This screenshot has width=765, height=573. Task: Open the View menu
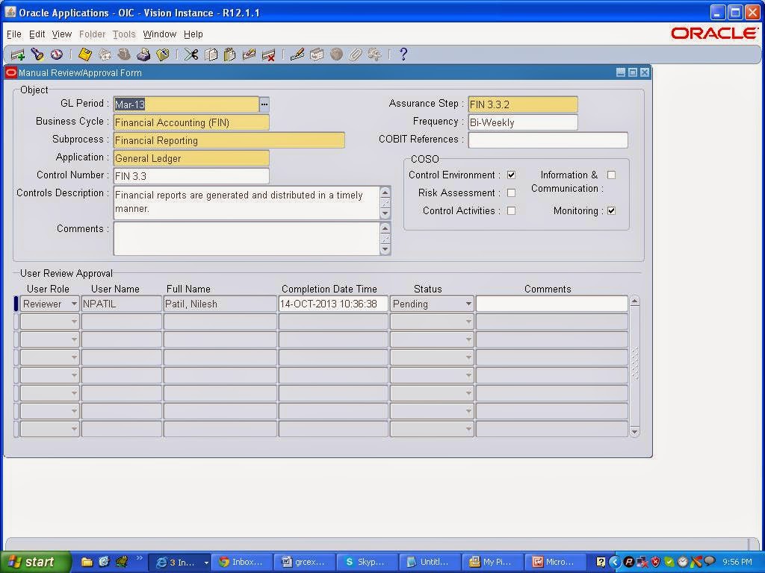[x=62, y=34]
